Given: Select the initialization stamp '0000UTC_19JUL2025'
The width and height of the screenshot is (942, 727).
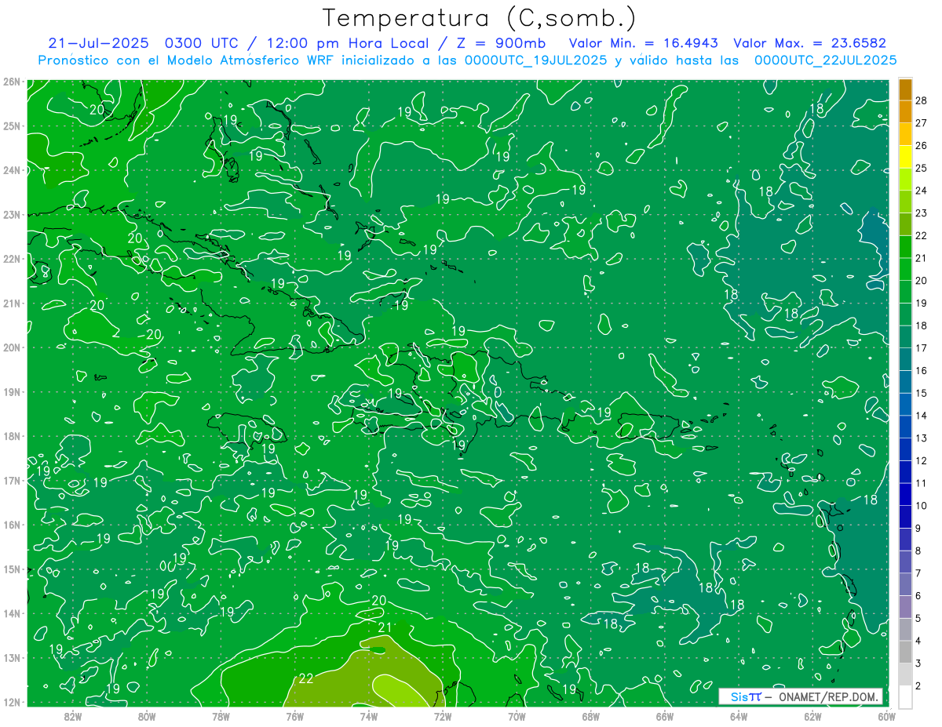Looking at the screenshot, I should tap(535, 60).
